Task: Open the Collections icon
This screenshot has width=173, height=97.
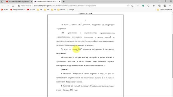Action: [159, 6]
